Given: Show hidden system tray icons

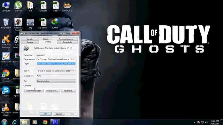Looking at the screenshot, I should [x=194, y=122].
